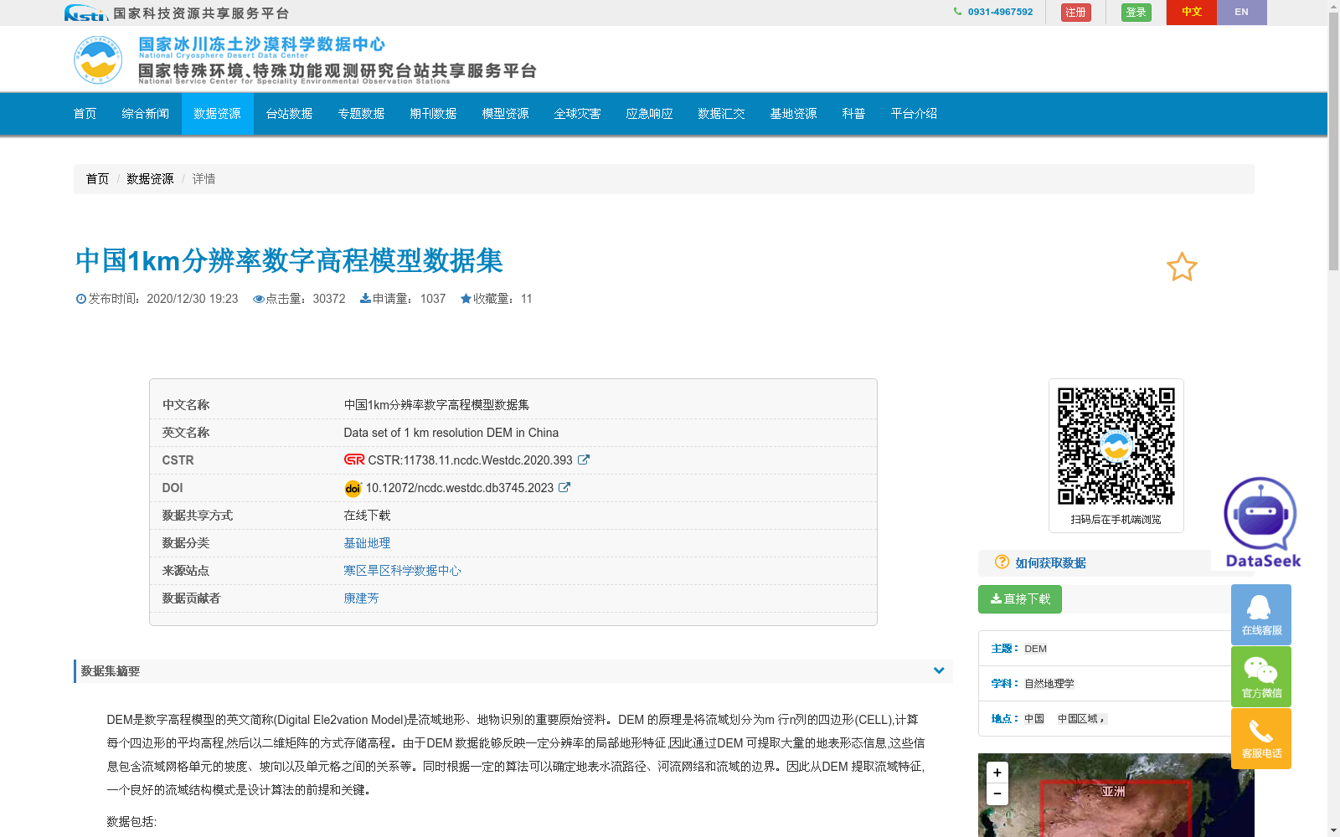The height and width of the screenshot is (837, 1340).
Task: Open the 数据汇交 navigation tab
Action: click(722, 114)
